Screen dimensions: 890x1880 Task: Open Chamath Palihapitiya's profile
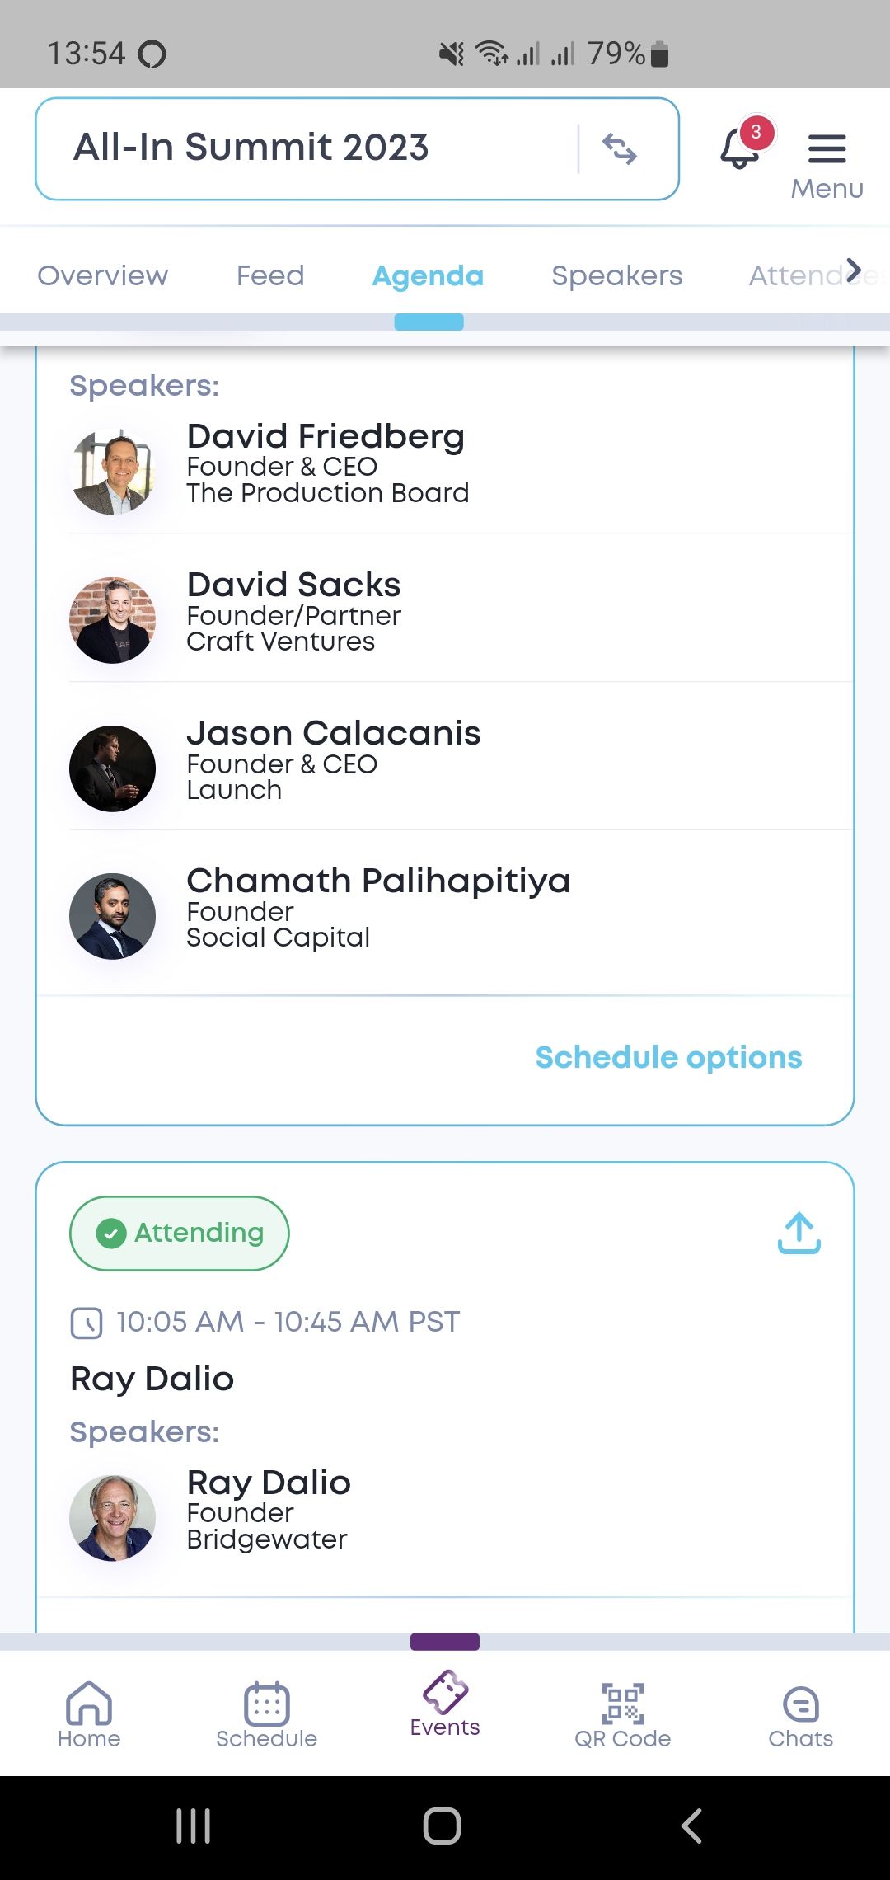point(378,907)
